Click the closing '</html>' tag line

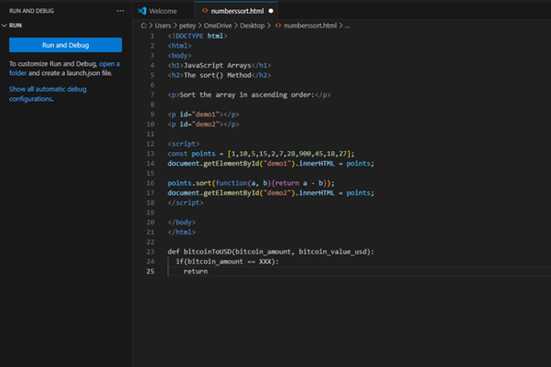pyautogui.click(x=181, y=232)
